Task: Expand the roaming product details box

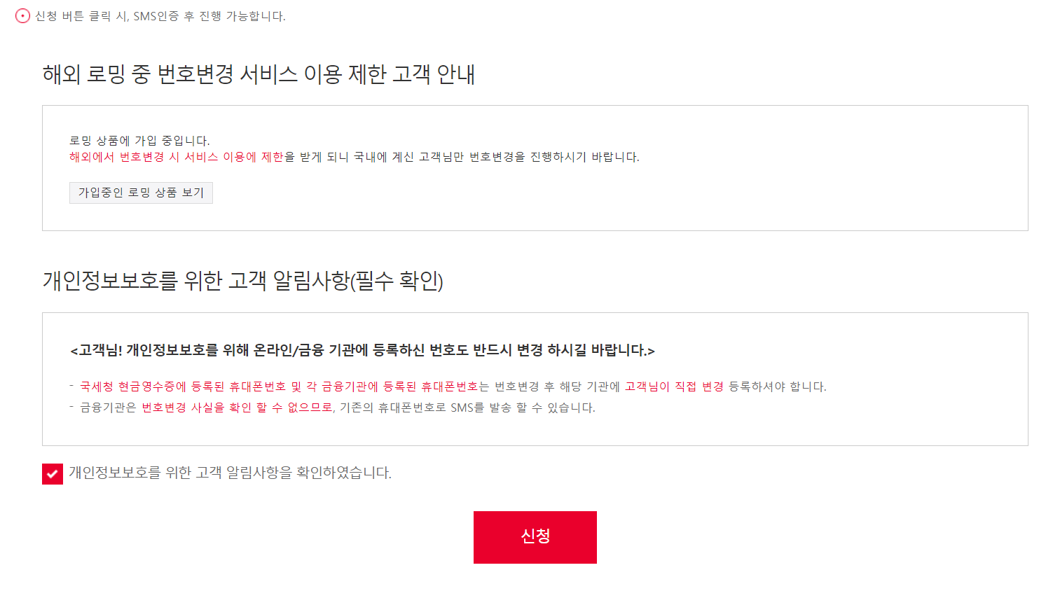Action: click(140, 193)
